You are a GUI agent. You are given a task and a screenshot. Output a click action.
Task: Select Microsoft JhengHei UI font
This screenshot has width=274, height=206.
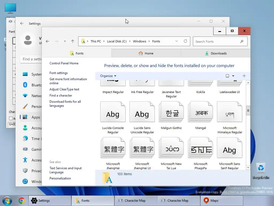click(142, 153)
